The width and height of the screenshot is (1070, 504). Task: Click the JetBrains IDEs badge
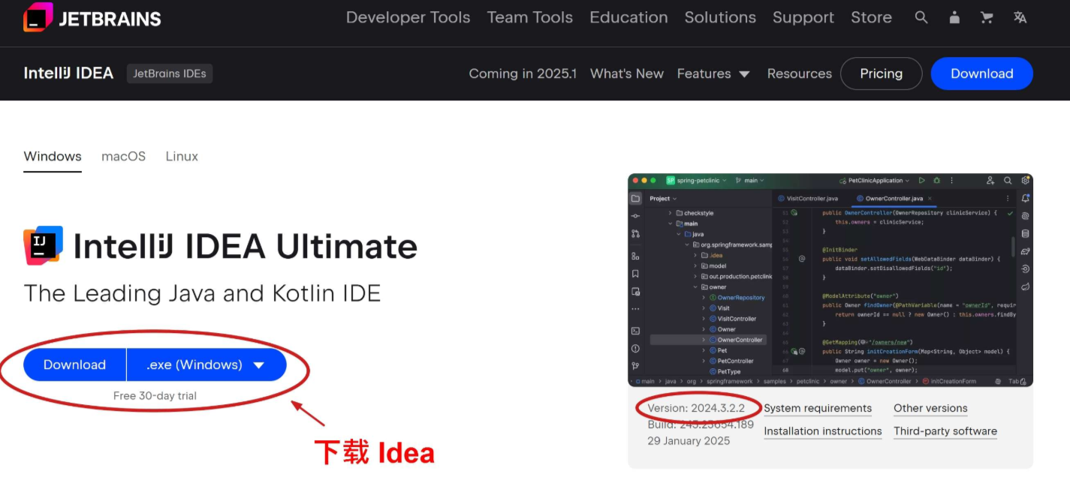tap(170, 73)
